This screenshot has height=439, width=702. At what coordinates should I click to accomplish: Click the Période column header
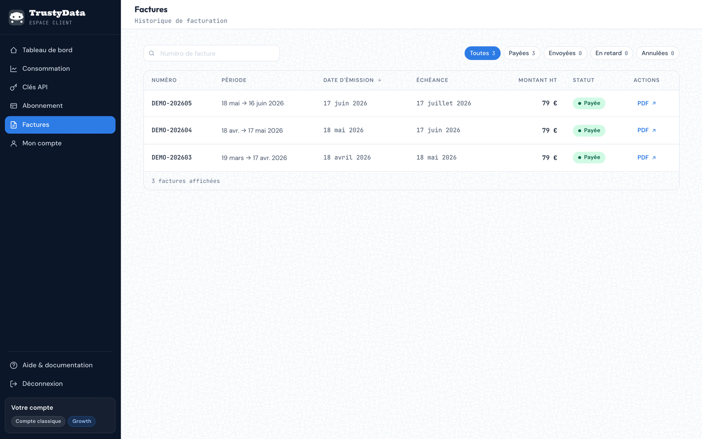234,80
